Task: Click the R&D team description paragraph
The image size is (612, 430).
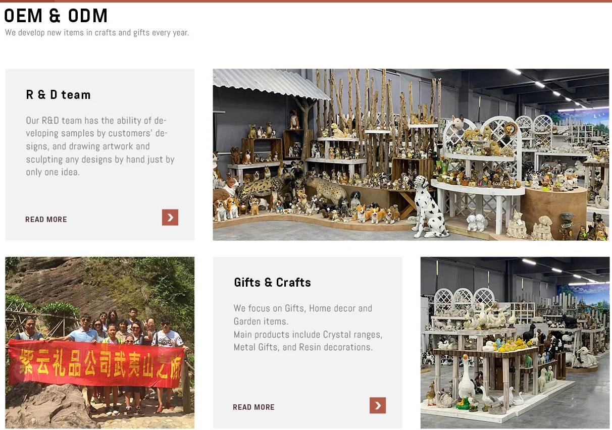Action: [x=100, y=146]
